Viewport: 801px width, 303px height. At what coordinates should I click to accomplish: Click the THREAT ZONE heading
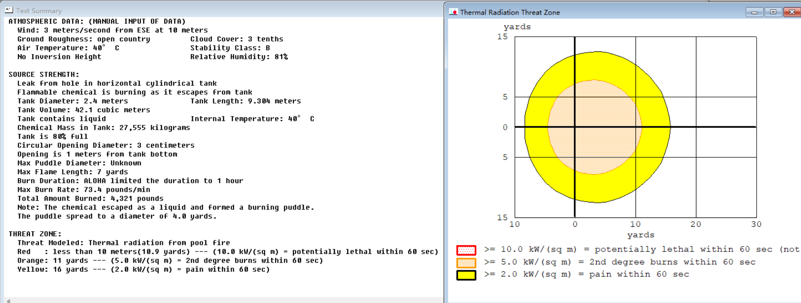pyautogui.click(x=35, y=234)
